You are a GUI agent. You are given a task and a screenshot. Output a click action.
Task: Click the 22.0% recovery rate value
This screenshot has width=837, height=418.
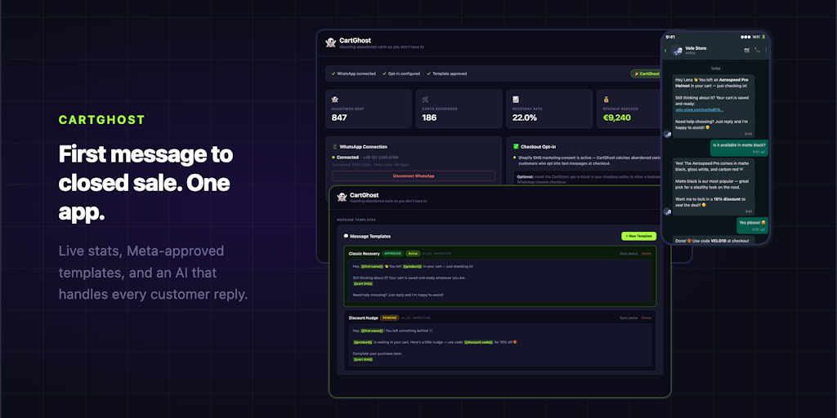click(x=525, y=118)
